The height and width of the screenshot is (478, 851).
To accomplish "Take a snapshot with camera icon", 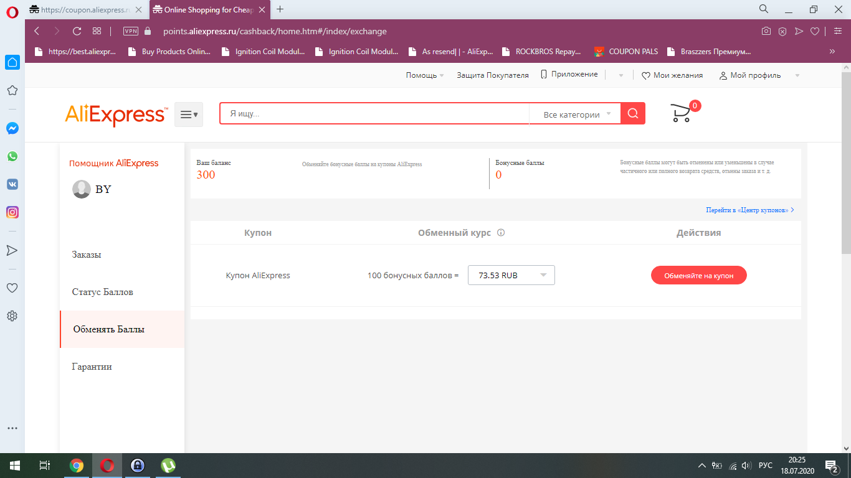I will (x=766, y=31).
